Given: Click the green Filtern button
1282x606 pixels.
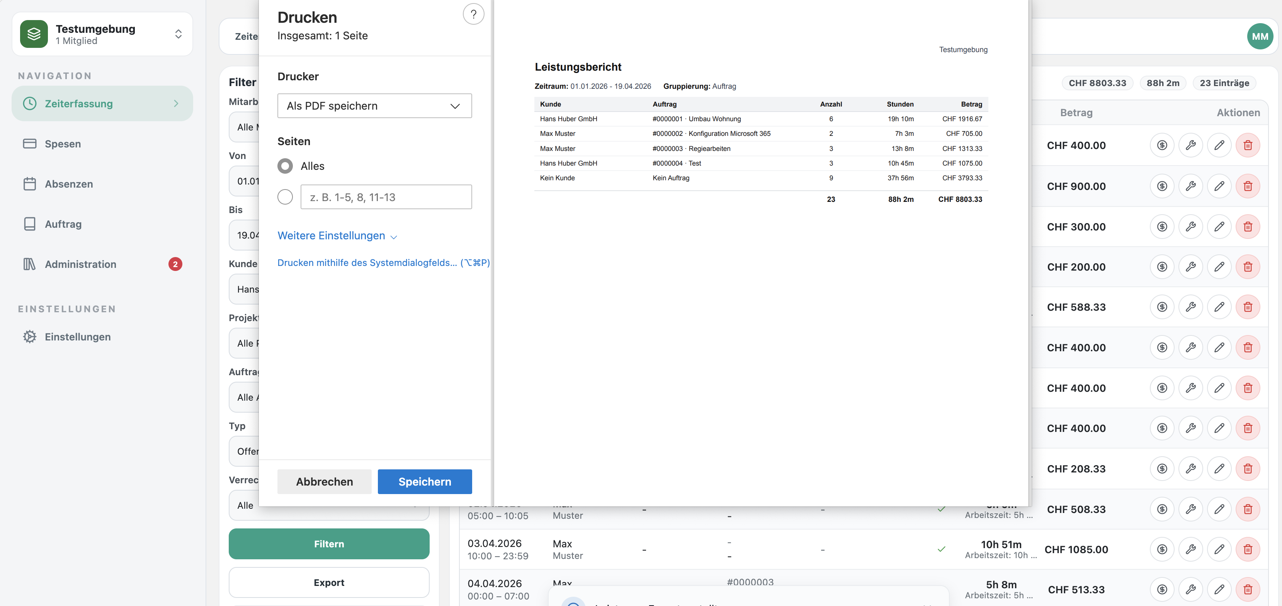Looking at the screenshot, I should click(329, 544).
